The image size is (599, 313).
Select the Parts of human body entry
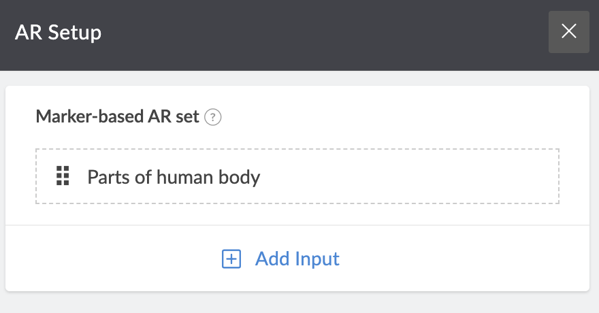(297, 176)
